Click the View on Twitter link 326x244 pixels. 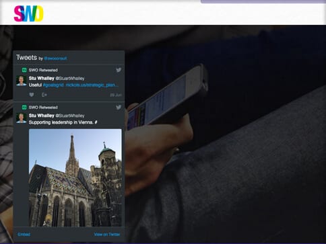[107, 235]
